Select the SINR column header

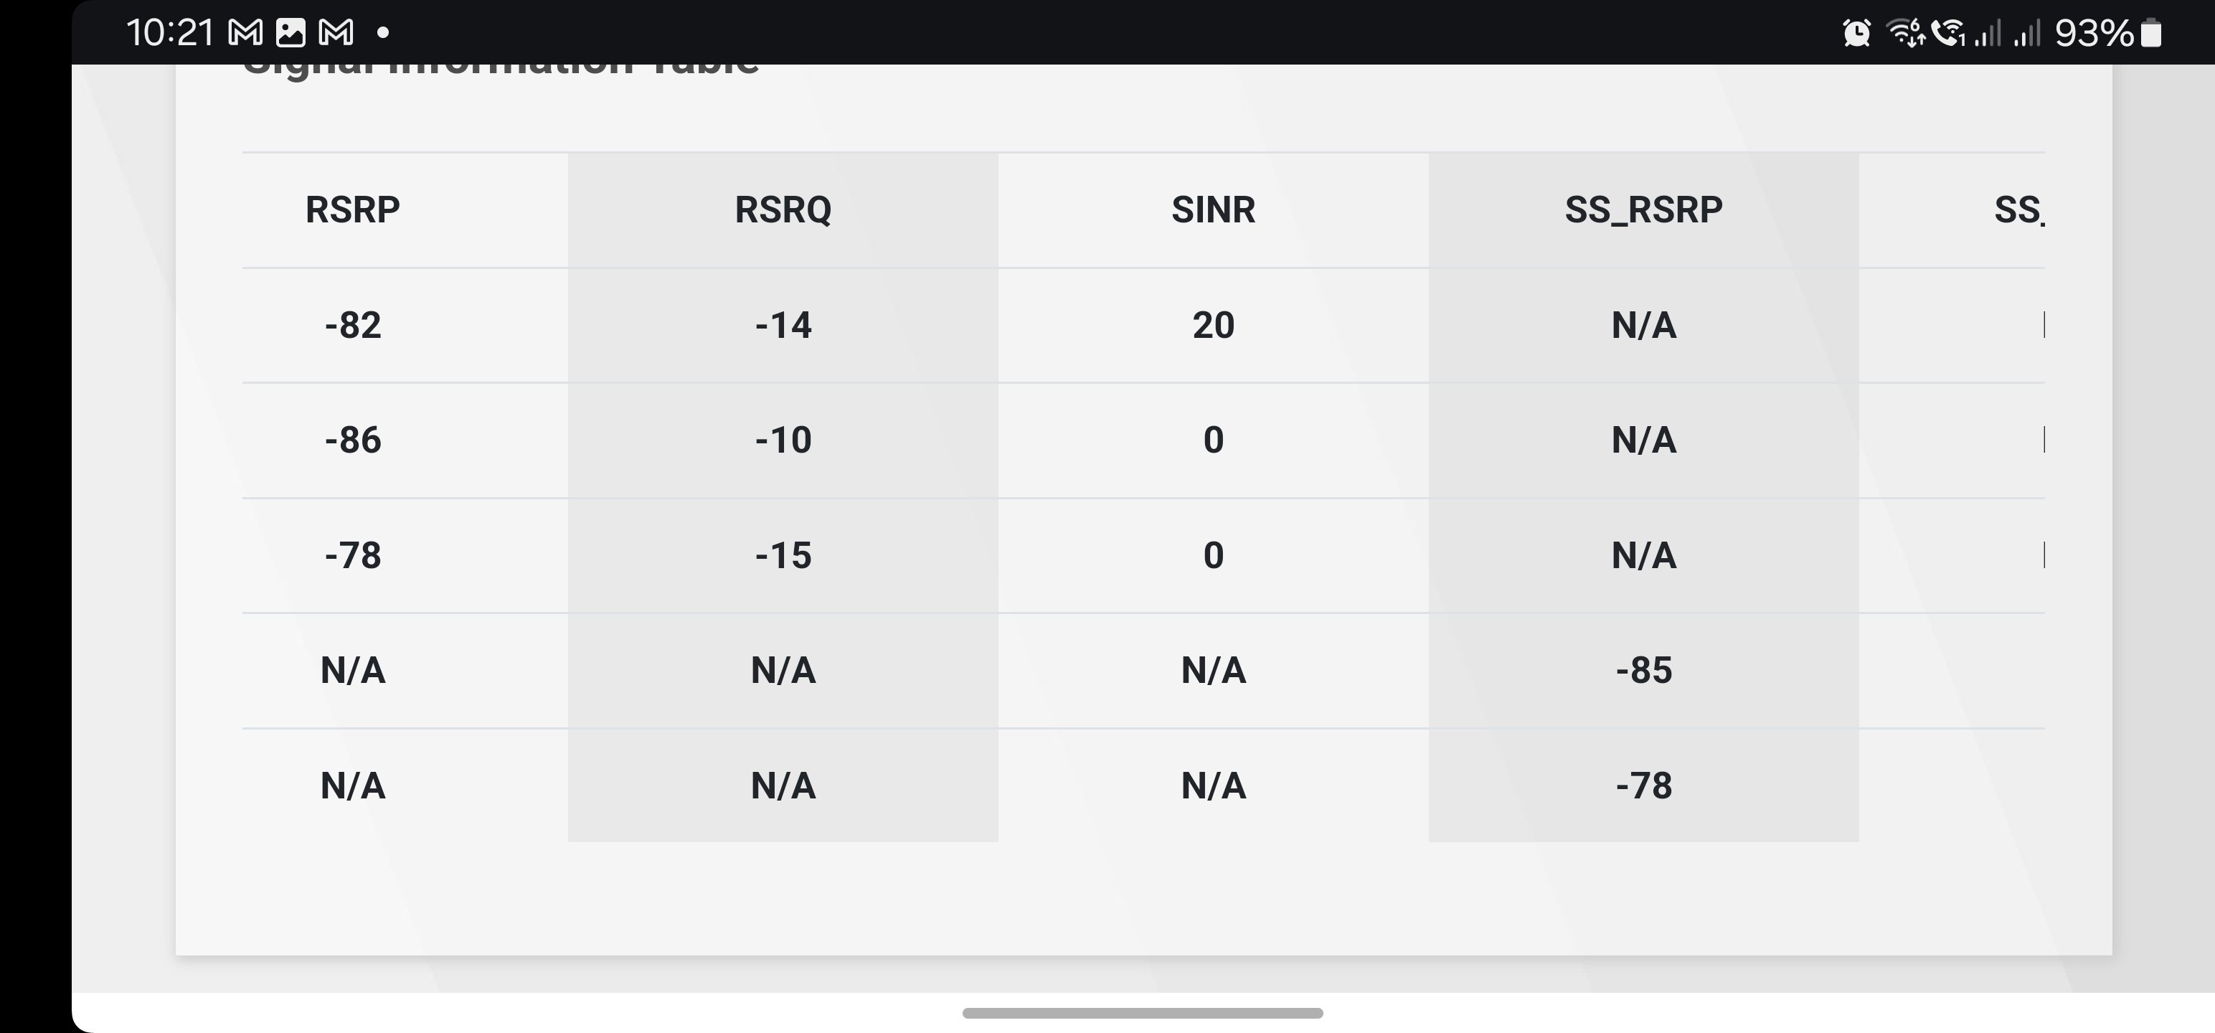pos(1213,210)
